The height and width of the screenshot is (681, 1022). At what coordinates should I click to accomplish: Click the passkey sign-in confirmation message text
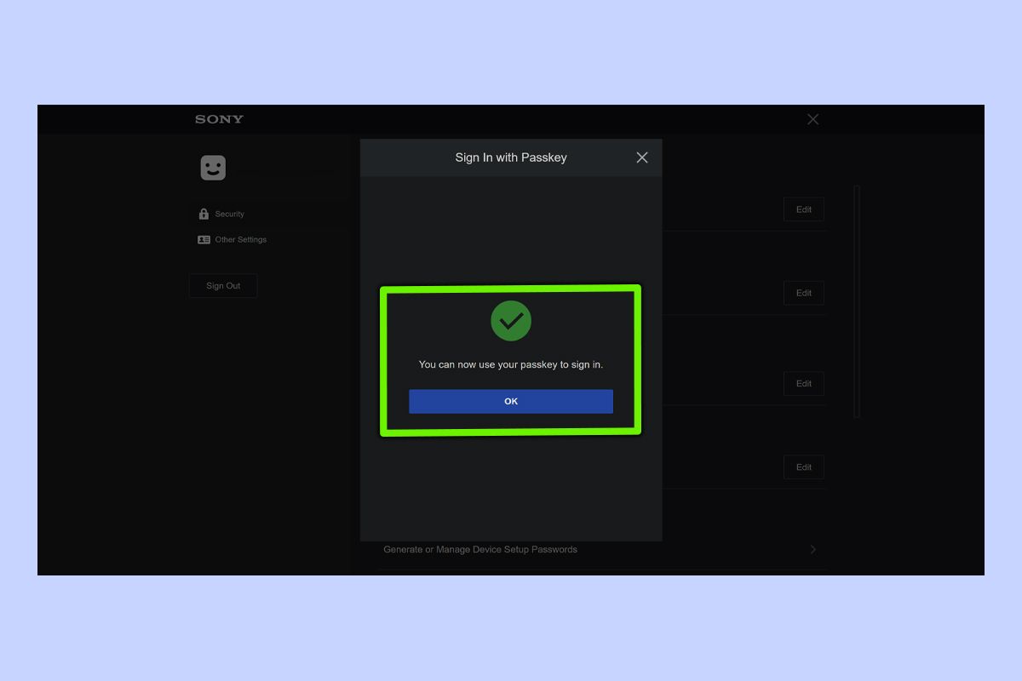[x=511, y=363]
